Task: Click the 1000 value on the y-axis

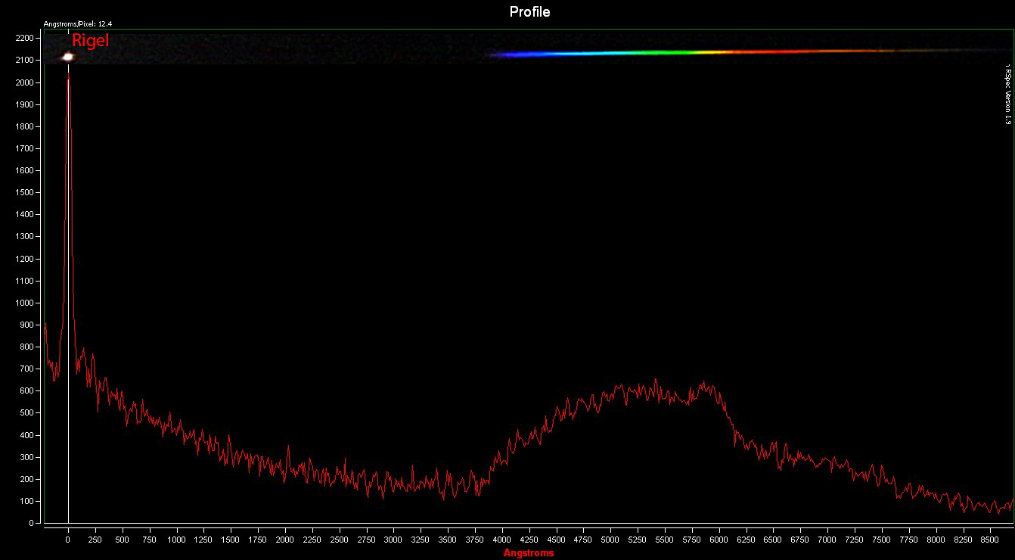Action: tap(25, 303)
